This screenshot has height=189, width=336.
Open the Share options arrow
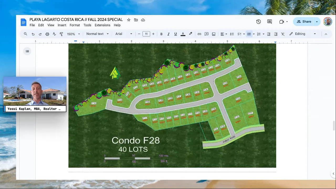pos(317,22)
